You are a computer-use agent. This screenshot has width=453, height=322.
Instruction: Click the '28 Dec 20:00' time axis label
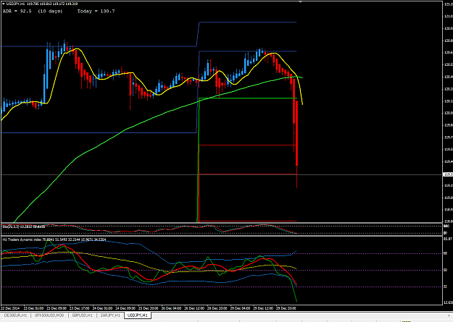coord(217,308)
